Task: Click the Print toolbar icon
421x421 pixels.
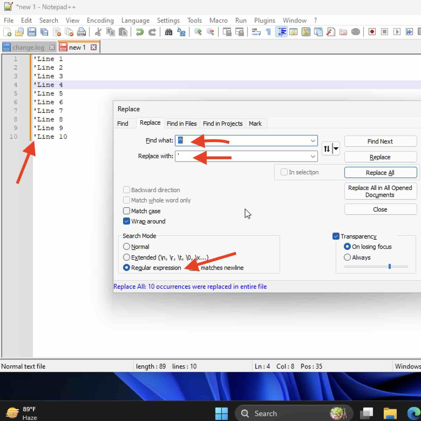Action: pos(82,32)
